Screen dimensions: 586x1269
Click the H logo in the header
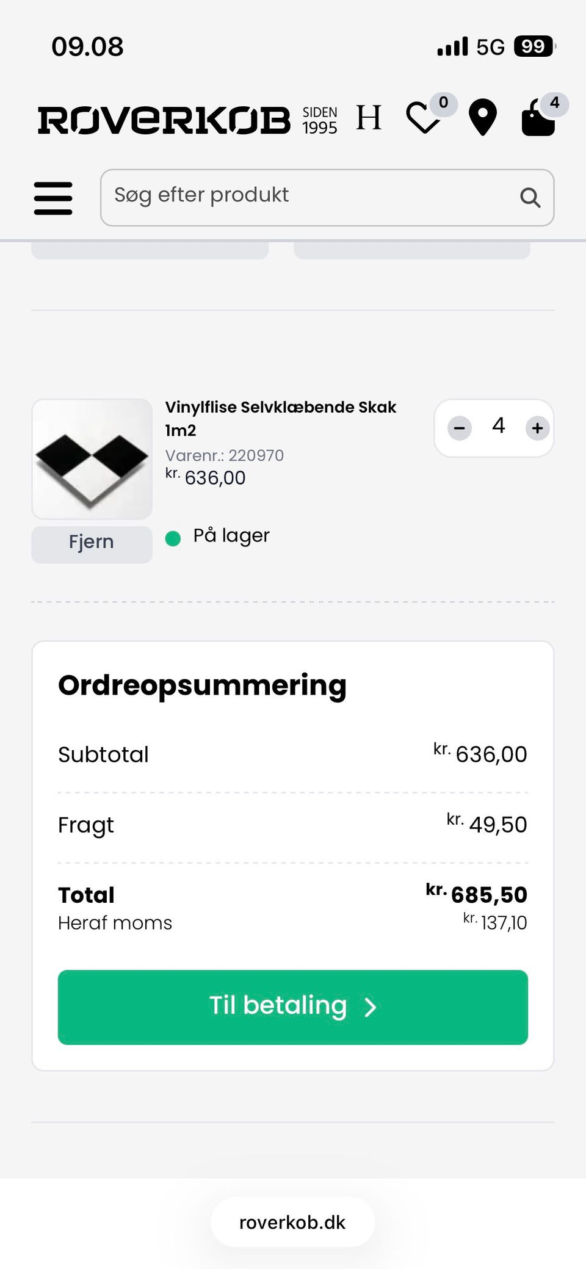point(369,118)
